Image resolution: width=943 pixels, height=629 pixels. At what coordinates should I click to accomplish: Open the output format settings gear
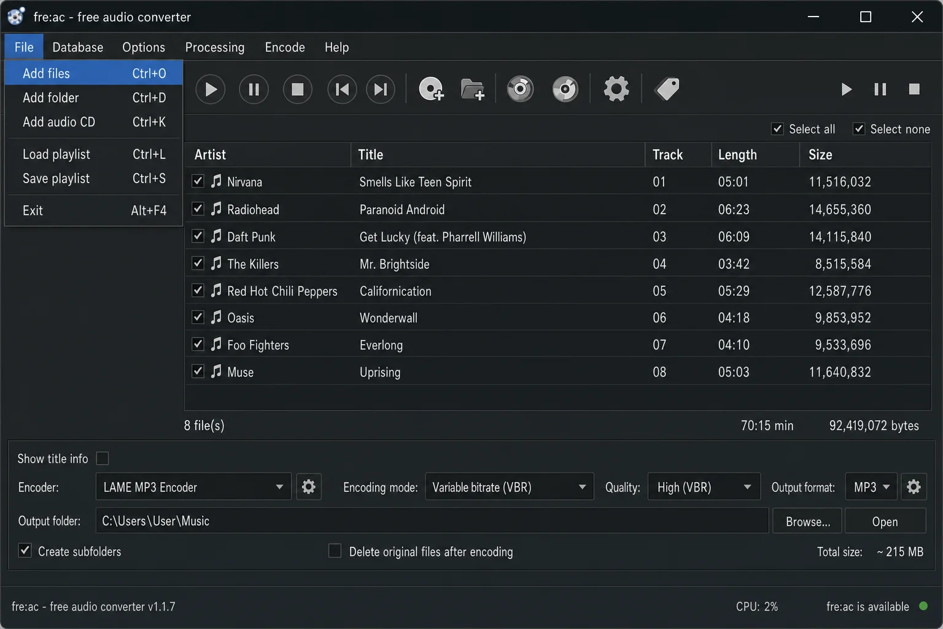tap(914, 487)
